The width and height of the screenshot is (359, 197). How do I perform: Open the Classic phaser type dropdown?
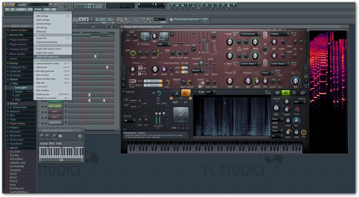click(268, 73)
